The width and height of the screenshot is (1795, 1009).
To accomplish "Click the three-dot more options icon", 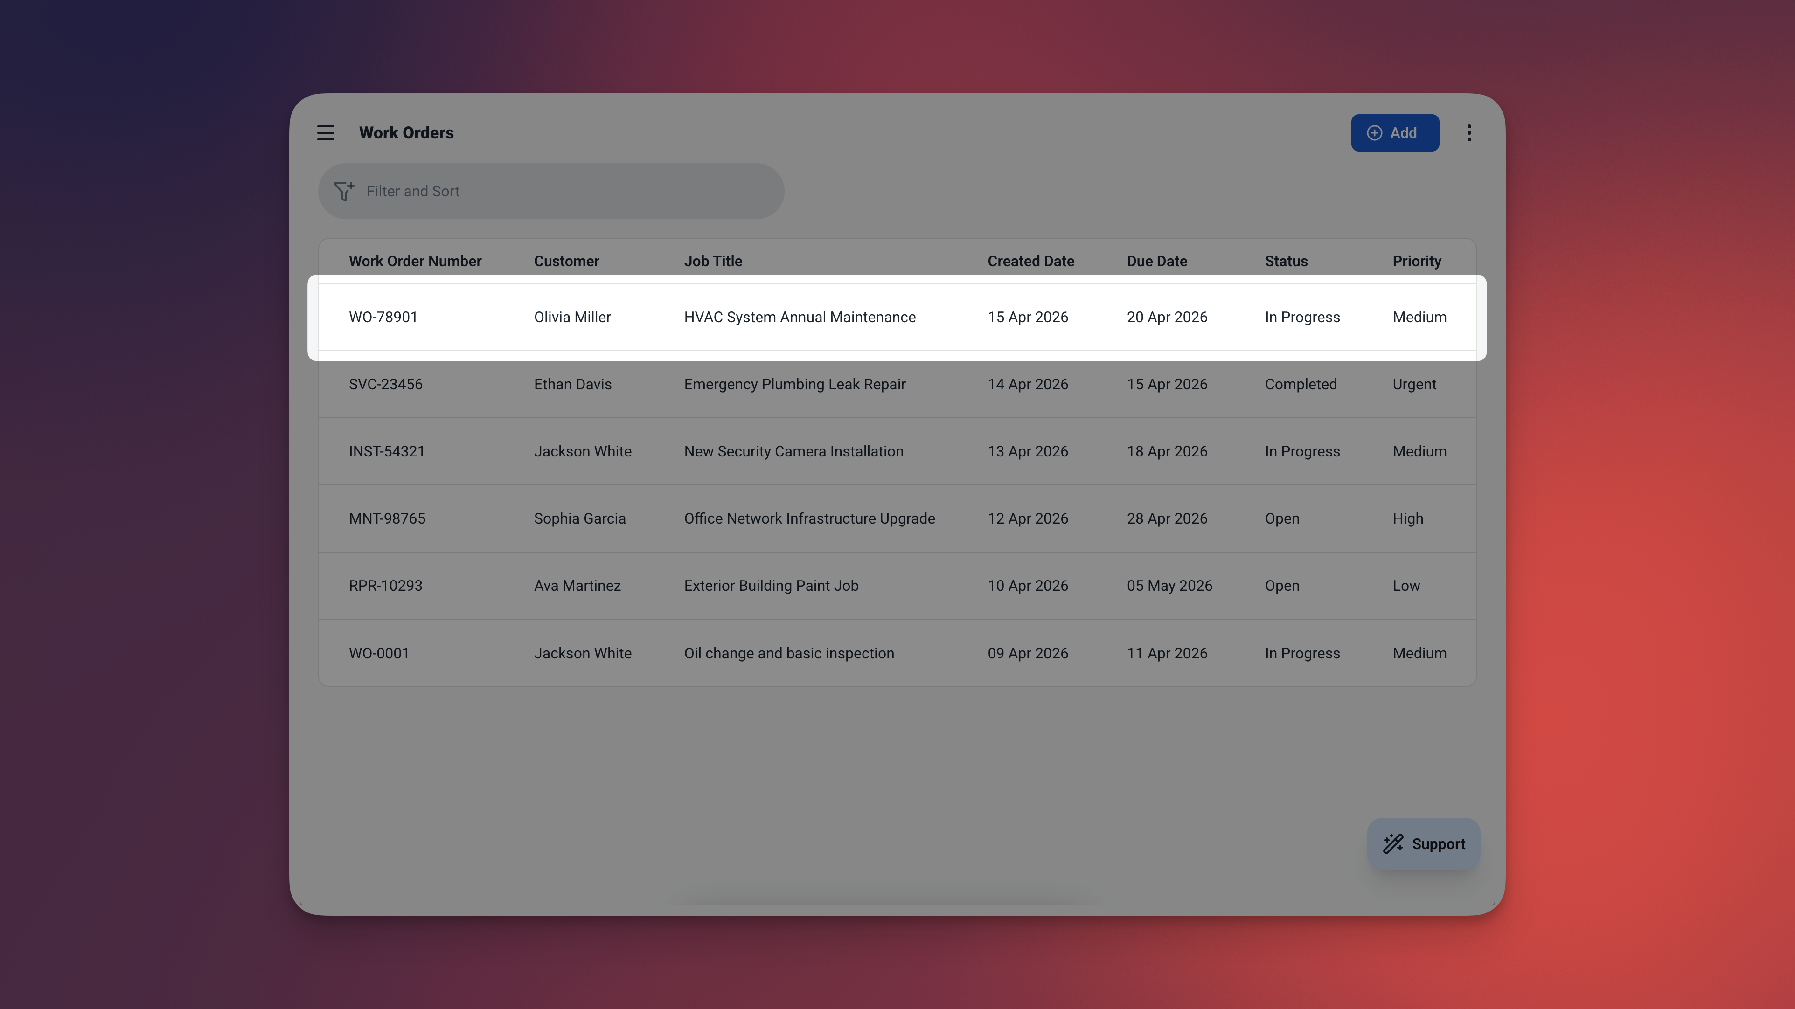I will [x=1469, y=133].
